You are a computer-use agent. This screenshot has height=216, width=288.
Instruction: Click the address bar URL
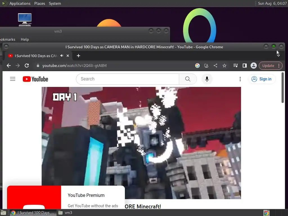click(74, 66)
